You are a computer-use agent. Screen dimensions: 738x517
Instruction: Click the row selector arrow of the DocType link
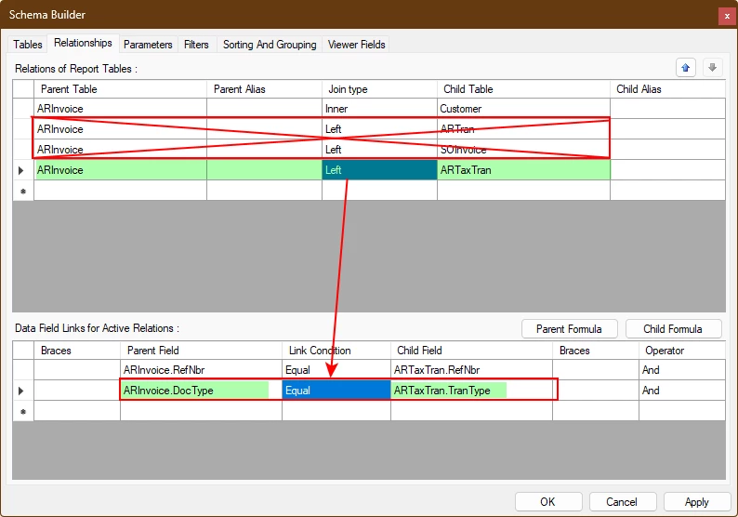[x=22, y=391]
